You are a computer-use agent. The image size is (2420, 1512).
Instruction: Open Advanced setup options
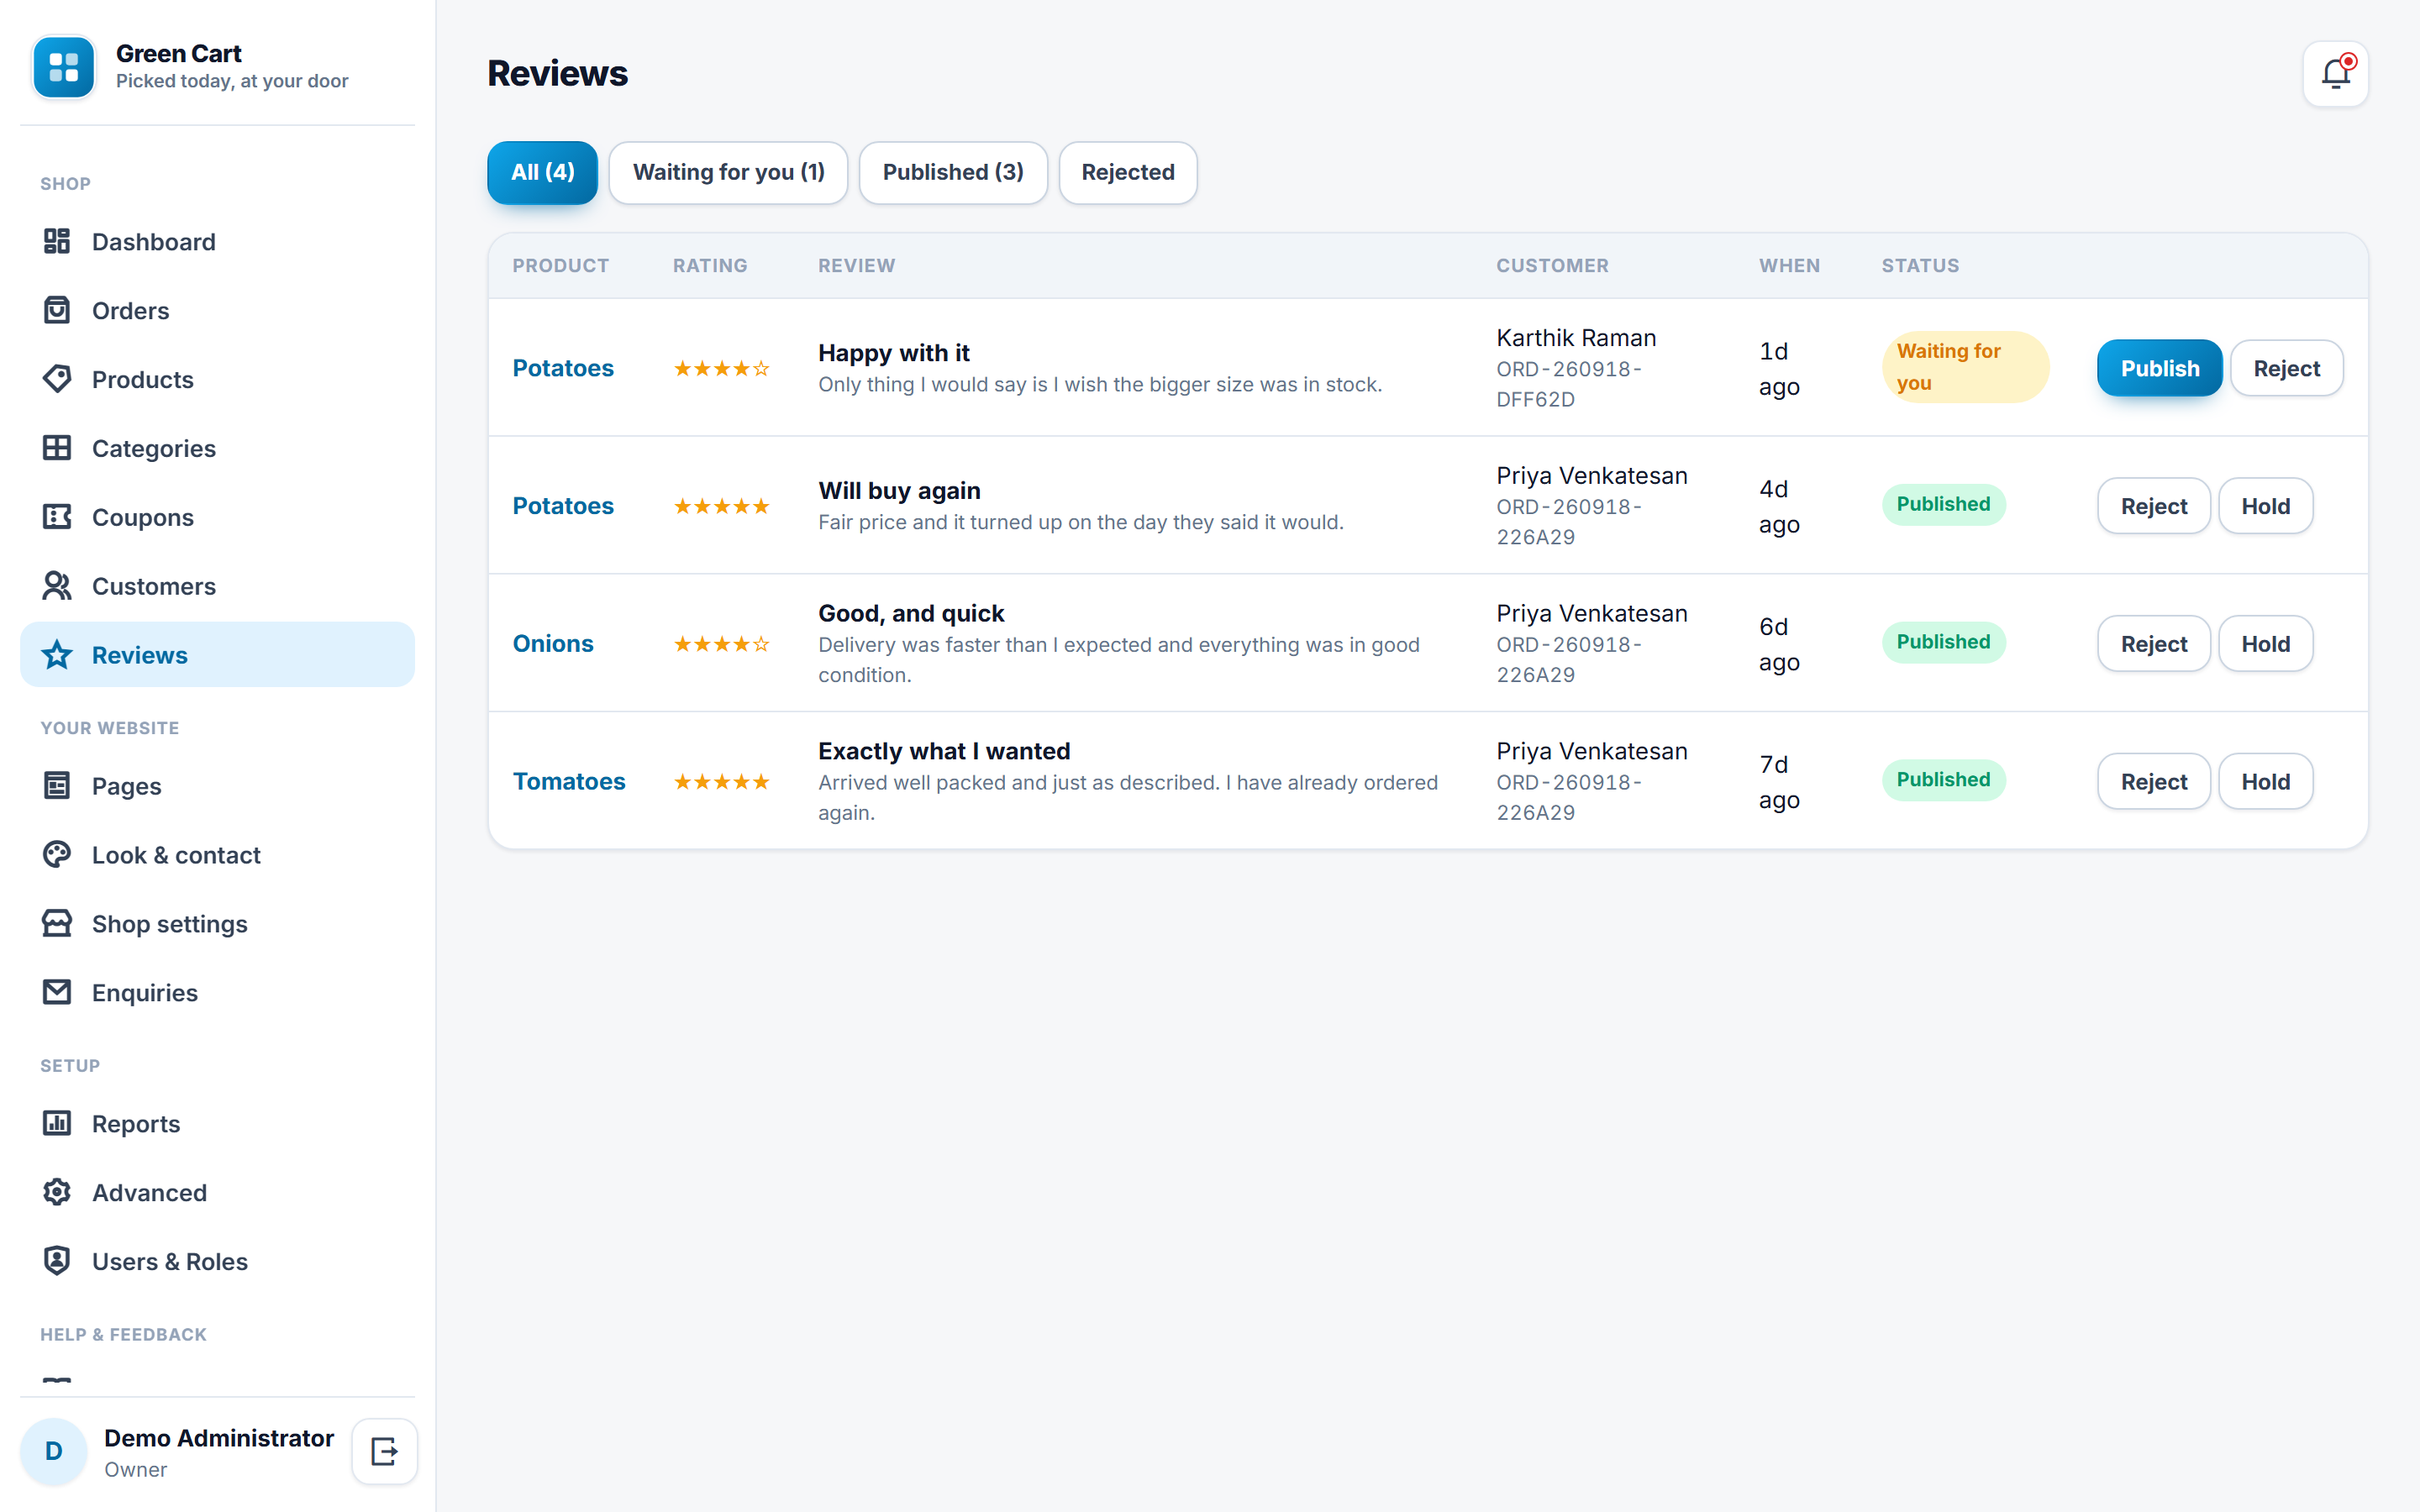[x=217, y=1193]
